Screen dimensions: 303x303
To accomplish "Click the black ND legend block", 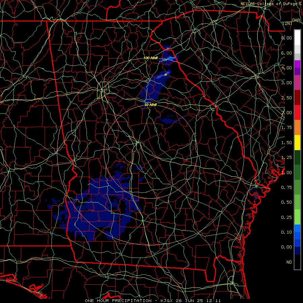I will click(x=297, y=262).
